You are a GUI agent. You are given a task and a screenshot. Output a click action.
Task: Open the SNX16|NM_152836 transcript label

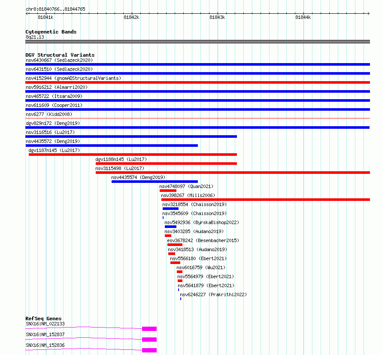[x=45, y=345]
